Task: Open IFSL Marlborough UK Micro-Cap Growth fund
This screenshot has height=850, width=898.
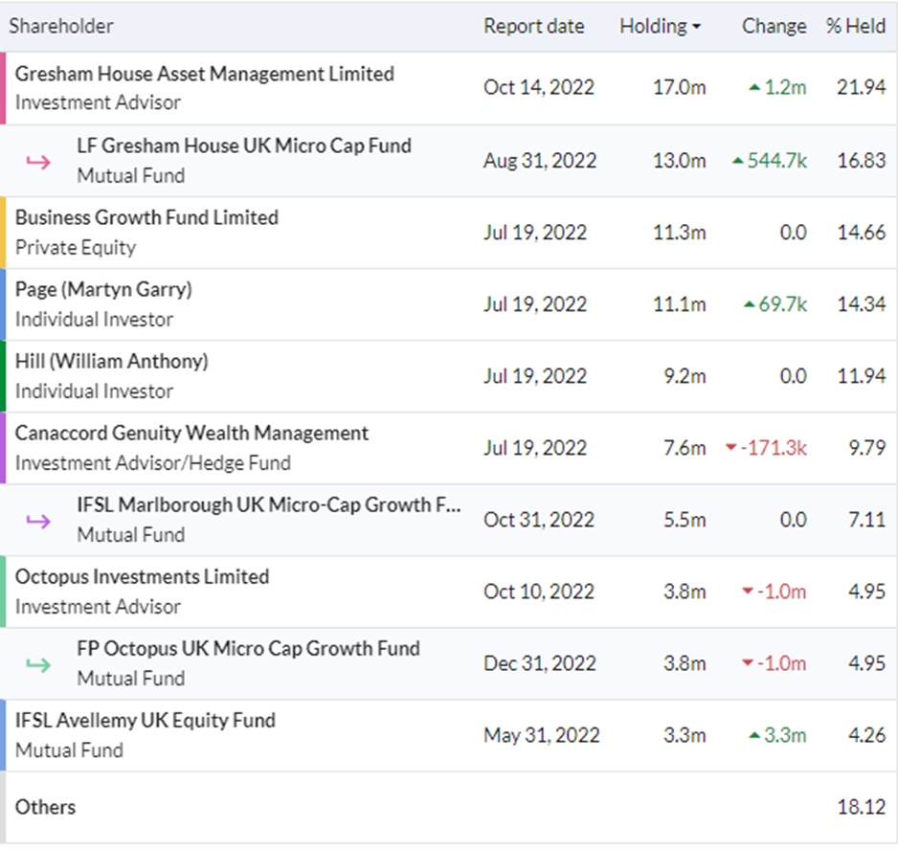Action: [x=269, y=505]
